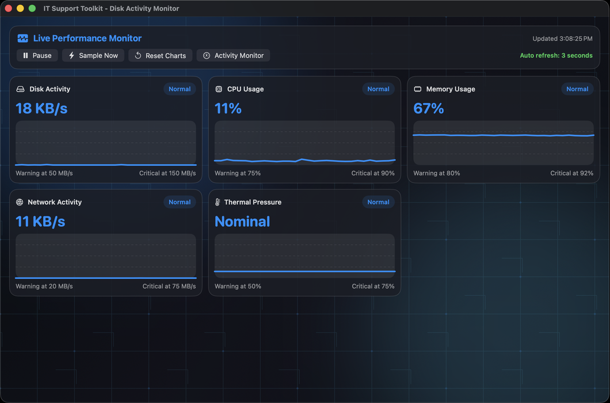Click the Disk Activity line chart

pyautogui.click(x=106, y=143)
